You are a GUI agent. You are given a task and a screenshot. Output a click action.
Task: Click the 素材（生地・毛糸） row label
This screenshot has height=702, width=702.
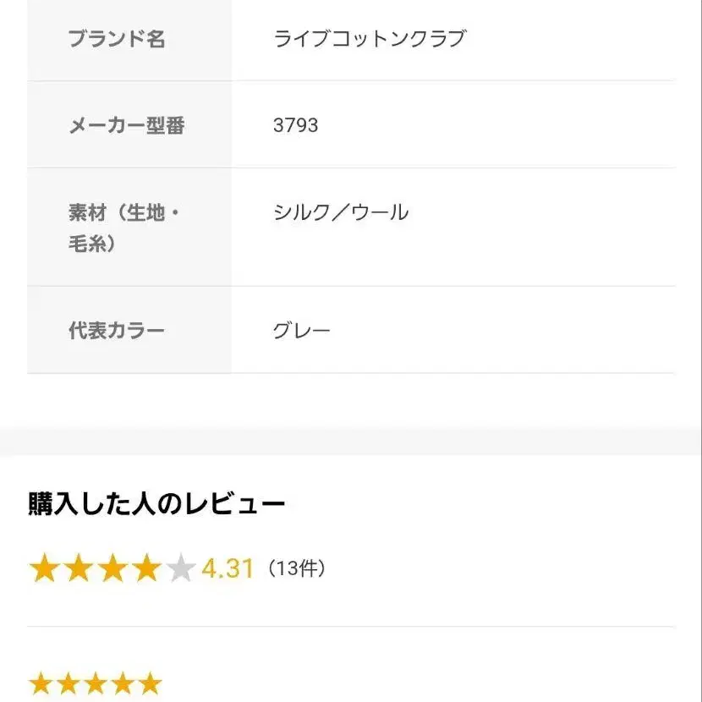click(x=123, y=228)
